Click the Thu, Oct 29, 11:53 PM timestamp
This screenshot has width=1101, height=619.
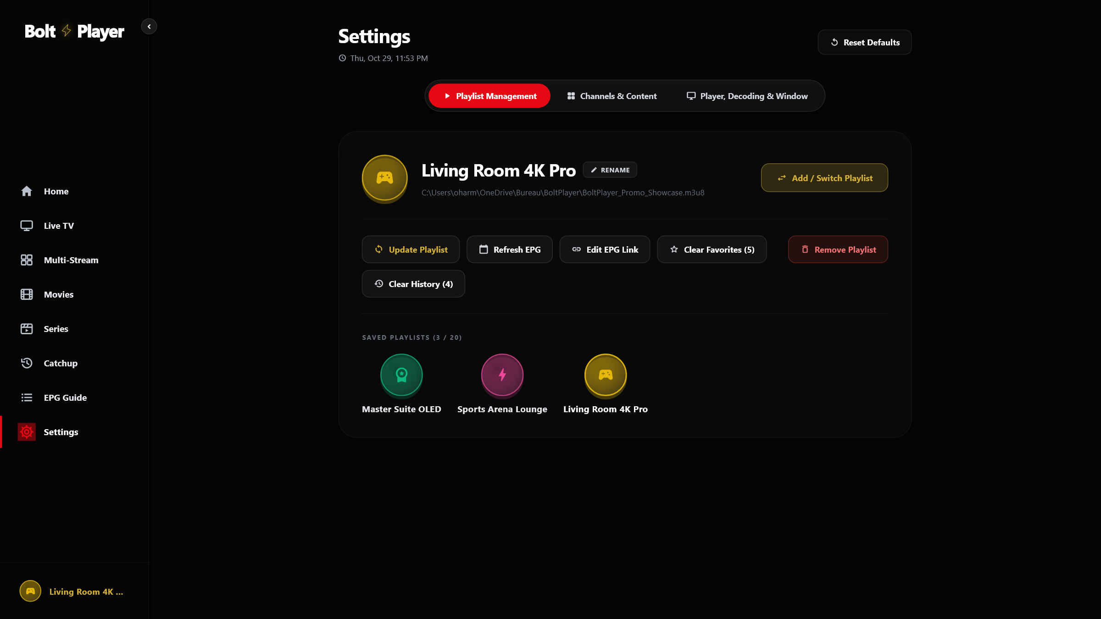(x=389, y=58)
